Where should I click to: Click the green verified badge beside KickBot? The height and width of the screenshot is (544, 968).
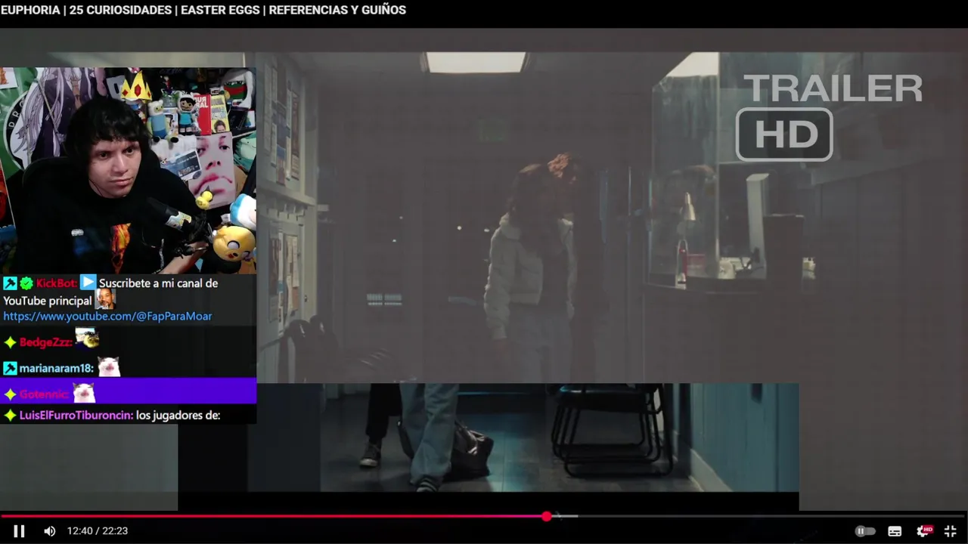tap(26, 283)
